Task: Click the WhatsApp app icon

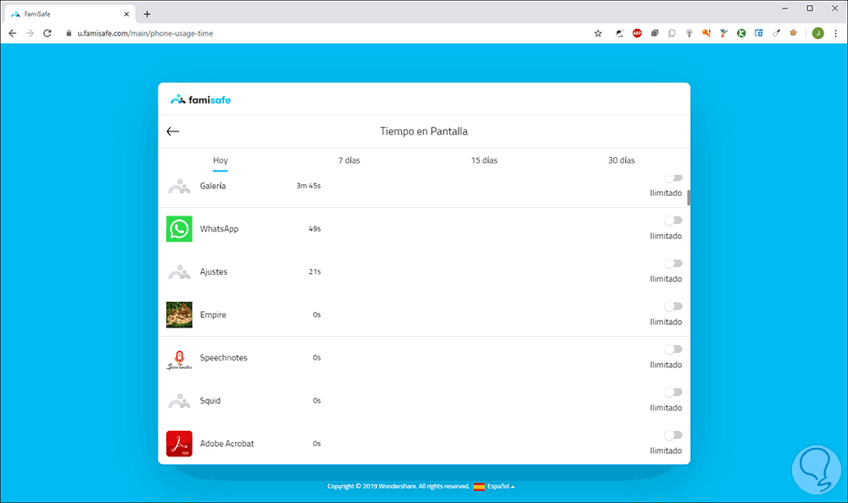Action: coord(179,229)
